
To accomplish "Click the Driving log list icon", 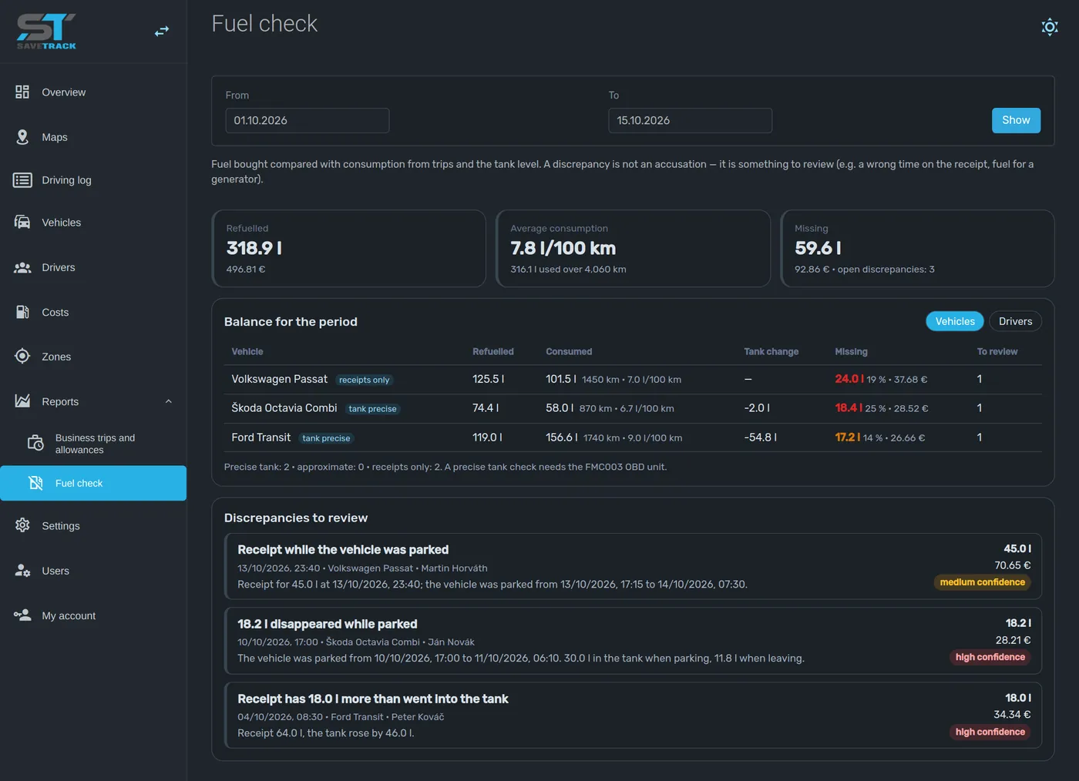I will coord(22,180).
